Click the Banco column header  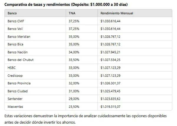(12, 13)
